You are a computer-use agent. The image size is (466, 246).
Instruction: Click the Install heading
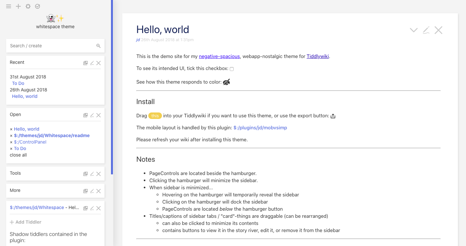pyautogui.click(x=145, y=102)
